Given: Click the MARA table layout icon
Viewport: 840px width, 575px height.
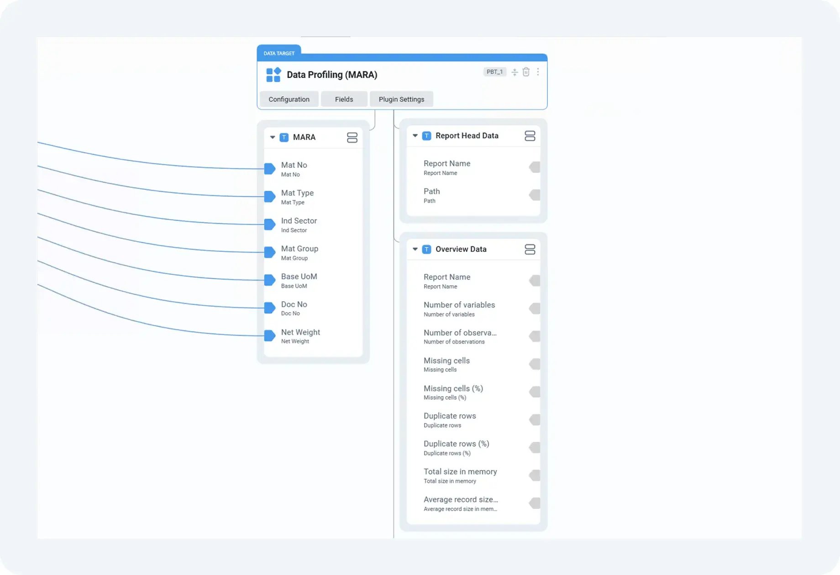Looking at the screenshot, I should click(x=352, y=137).
